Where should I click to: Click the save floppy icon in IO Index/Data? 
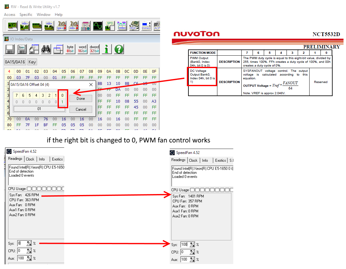click(x=10, y=49)
